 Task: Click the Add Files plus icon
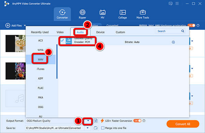coord(8,25)
